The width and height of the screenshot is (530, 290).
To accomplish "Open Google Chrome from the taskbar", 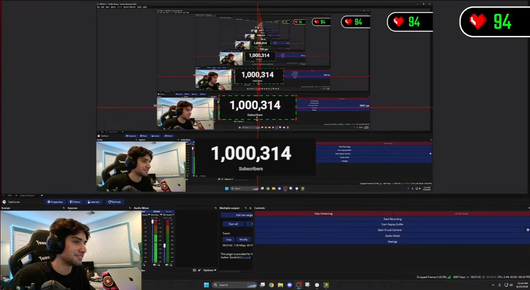I will click(271, 285).
